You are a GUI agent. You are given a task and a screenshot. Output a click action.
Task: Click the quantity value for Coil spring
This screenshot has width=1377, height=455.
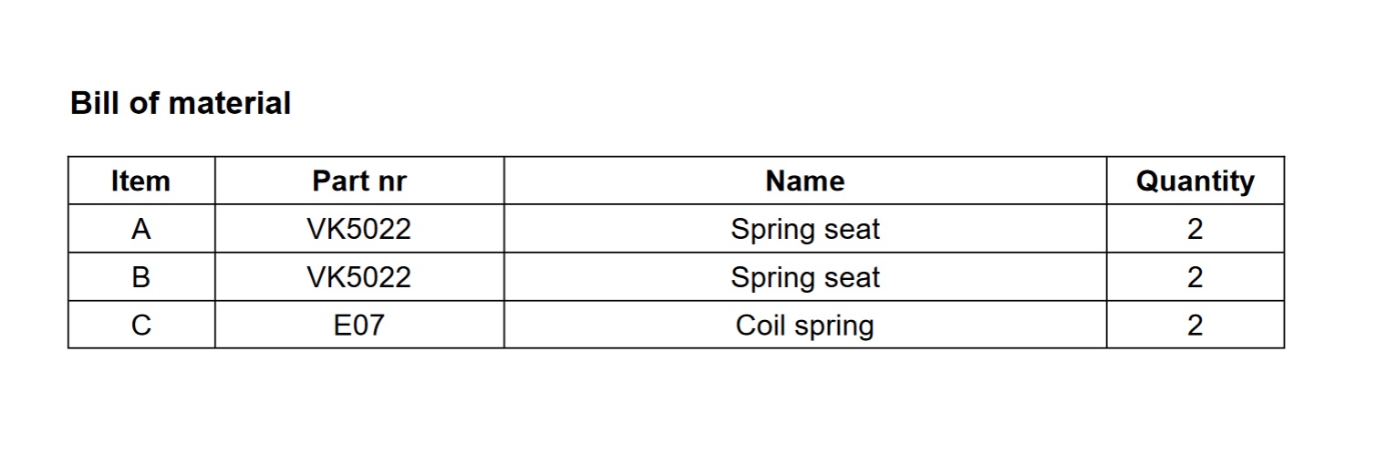click(x=1195, y=326)
